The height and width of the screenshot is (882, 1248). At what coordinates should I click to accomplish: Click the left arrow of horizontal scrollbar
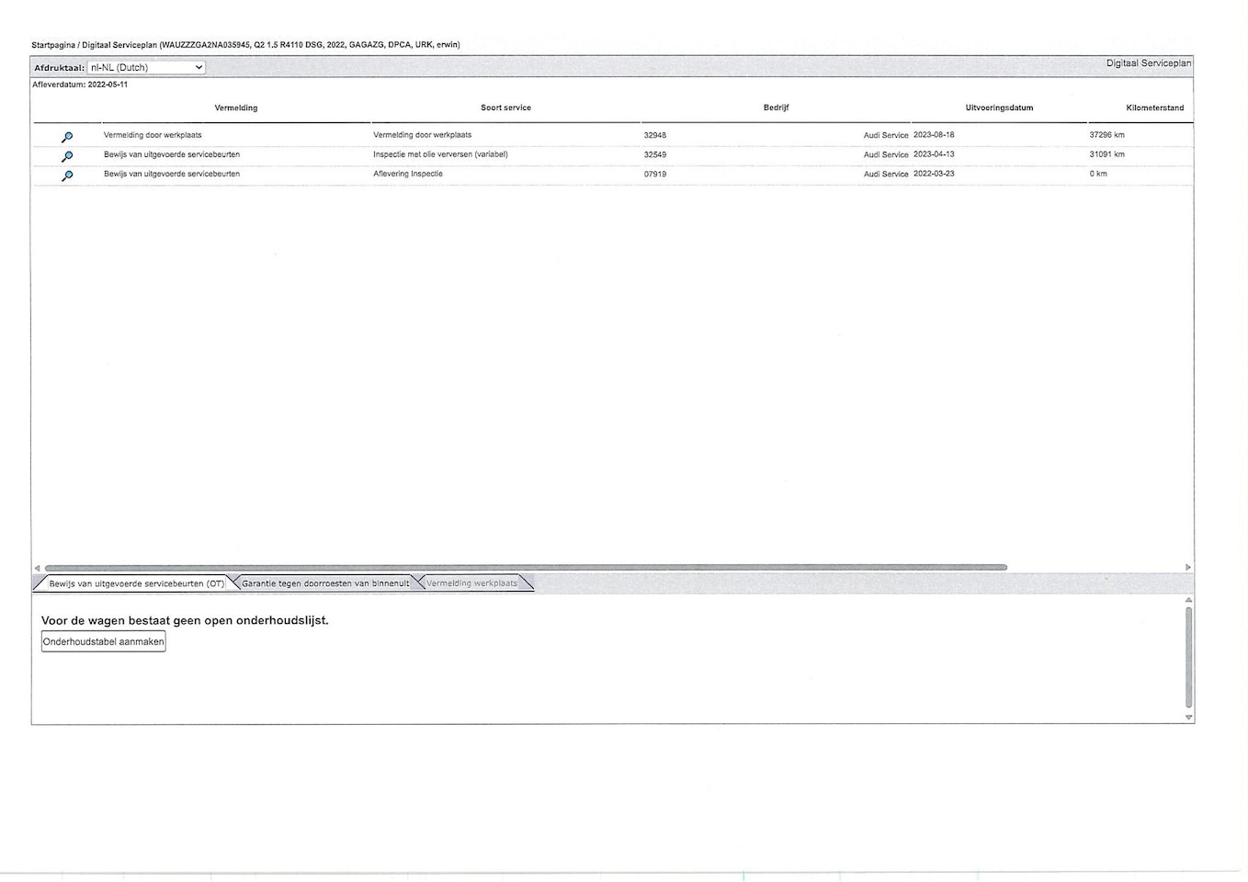point(37,568)
